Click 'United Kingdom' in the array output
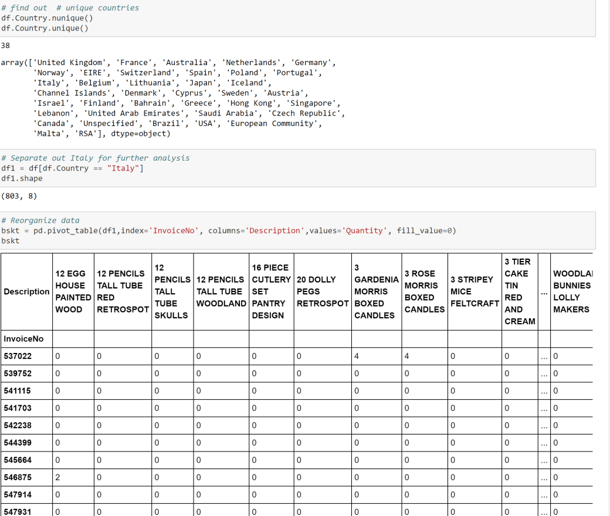The width and height of the screenshot is (610, 516). [69, 63]
